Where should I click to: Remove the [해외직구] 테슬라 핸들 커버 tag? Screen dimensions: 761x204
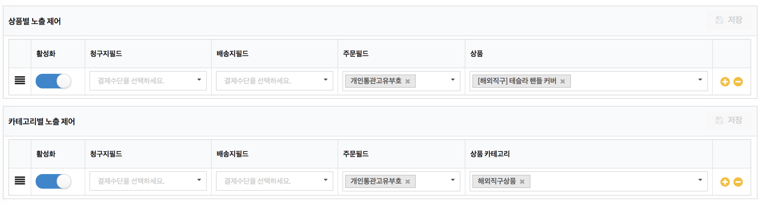(x=563, y=81)
